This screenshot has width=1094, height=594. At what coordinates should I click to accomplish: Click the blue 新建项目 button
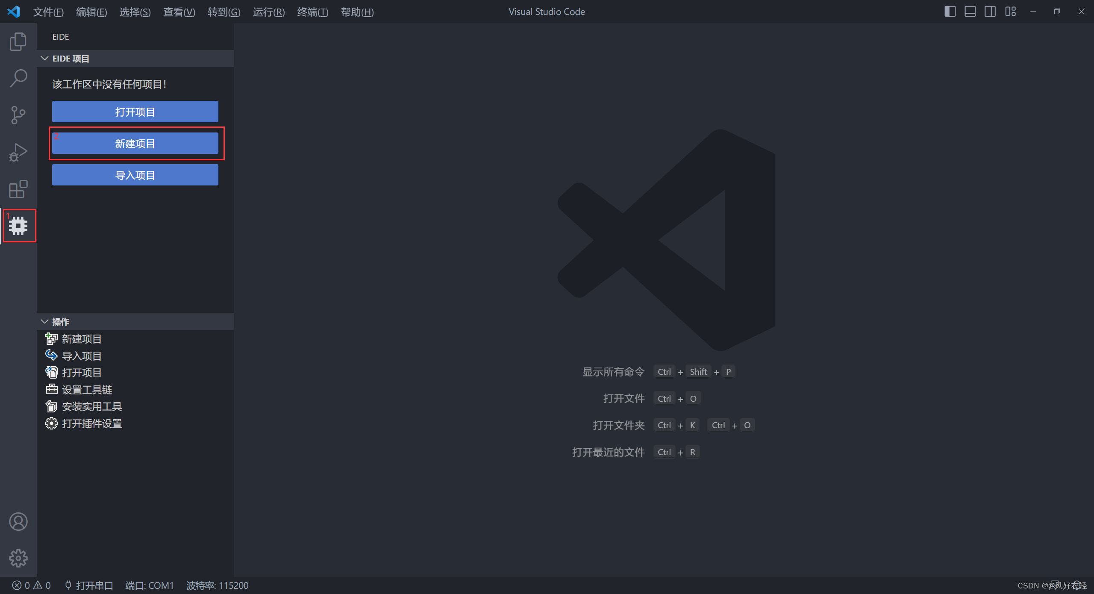(135, 143)
